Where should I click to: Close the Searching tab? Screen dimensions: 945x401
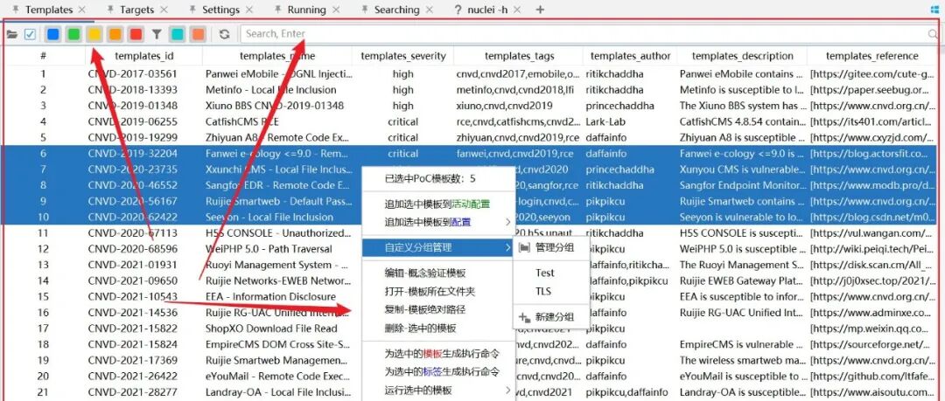429,10
